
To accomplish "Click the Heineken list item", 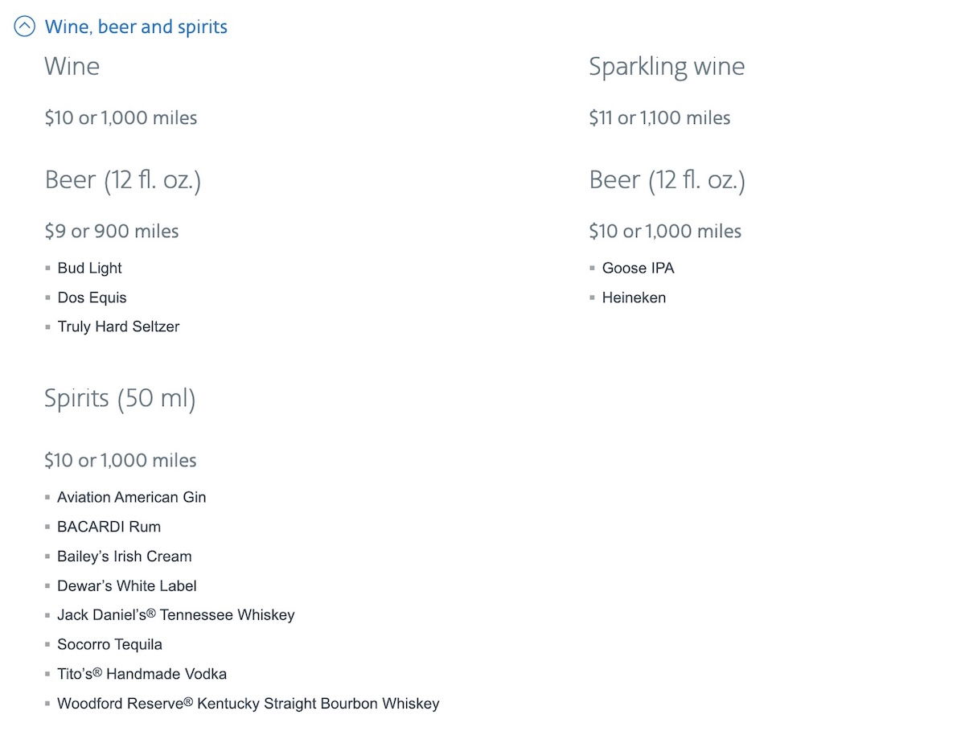I will [x=634, y=298].
